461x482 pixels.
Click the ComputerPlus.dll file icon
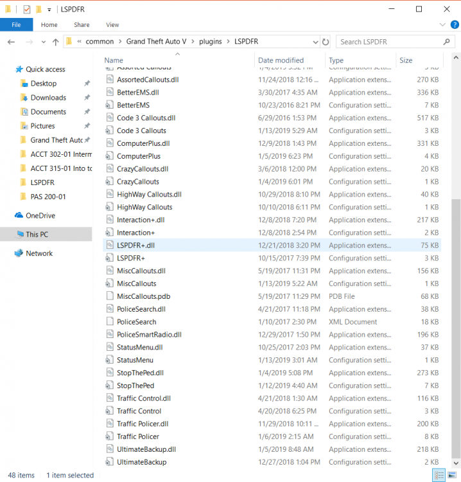tap(110, 143)
